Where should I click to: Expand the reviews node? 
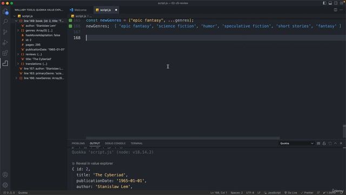pyautogui.click(x=18, y=54)
